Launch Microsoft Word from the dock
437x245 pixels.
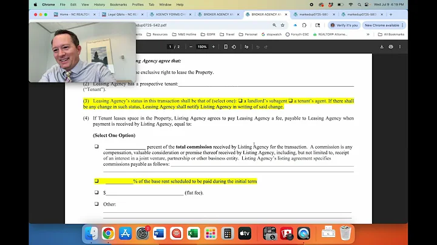pyautogui.click(x=159, y=233)
